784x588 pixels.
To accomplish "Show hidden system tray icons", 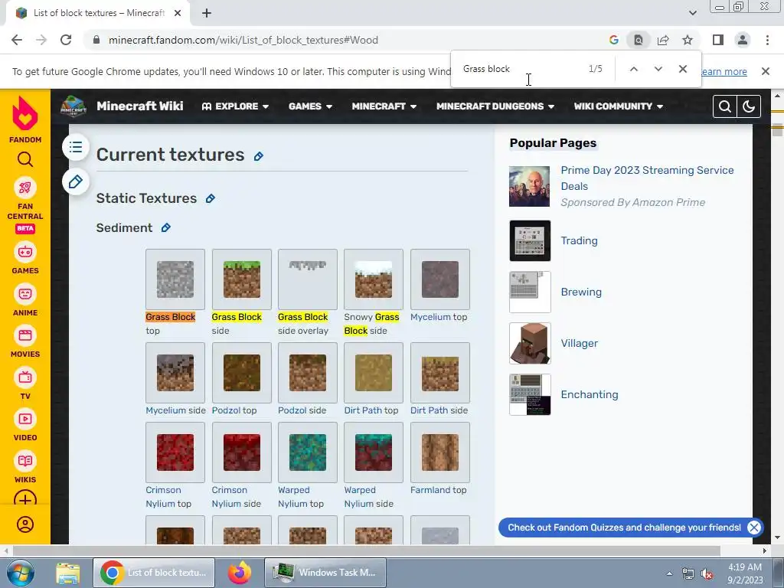I will [669, 573].
